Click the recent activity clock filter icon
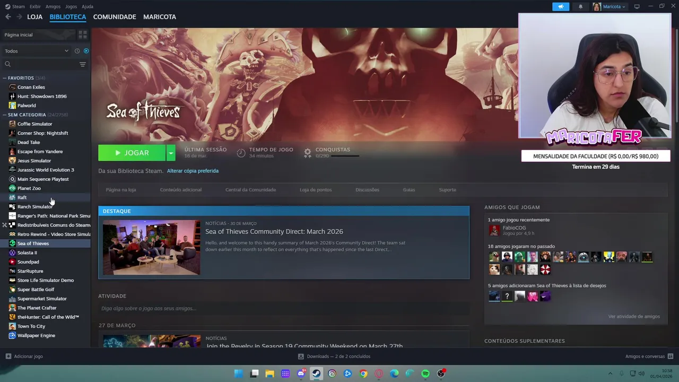Screen dimensions: 679x382 [x=77, y=51]
